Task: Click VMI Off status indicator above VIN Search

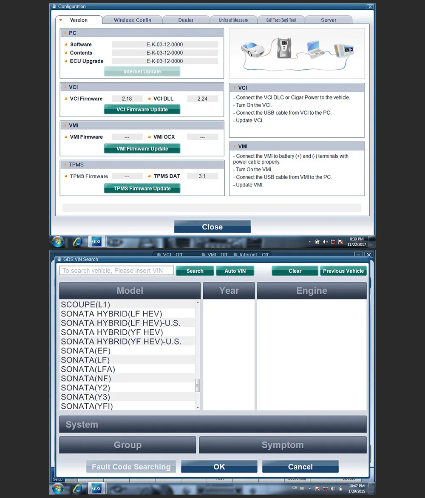Action: (x=215, y=255)
